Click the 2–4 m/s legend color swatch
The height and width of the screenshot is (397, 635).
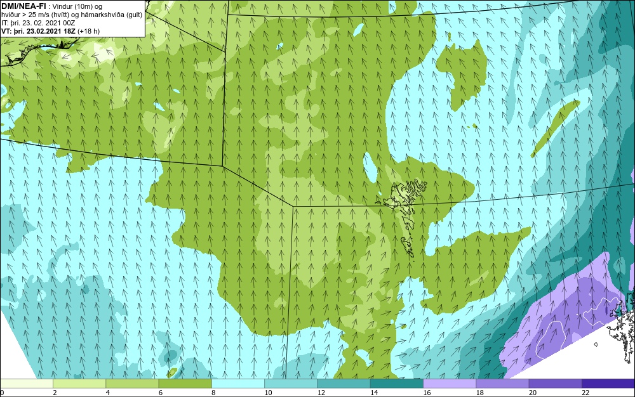79,384
